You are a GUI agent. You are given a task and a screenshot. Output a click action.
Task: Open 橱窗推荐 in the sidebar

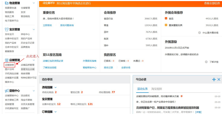pos(9,51)
